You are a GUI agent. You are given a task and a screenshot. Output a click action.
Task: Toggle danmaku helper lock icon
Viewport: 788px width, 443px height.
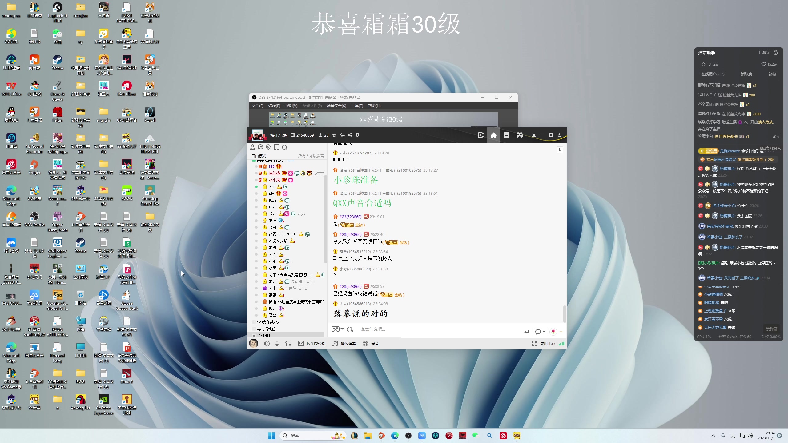coord(776,53)
